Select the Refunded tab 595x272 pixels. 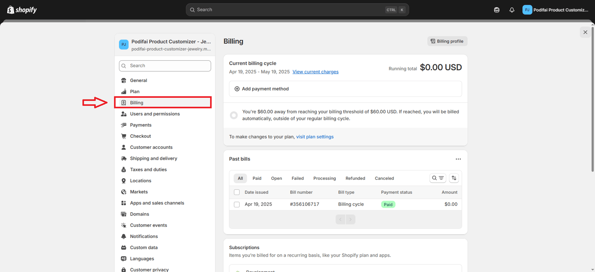pos(355,178)
